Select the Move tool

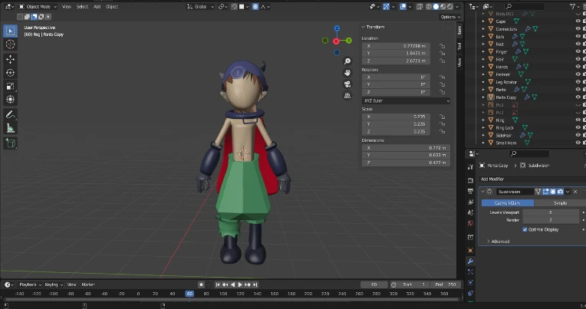pos(10,59)
